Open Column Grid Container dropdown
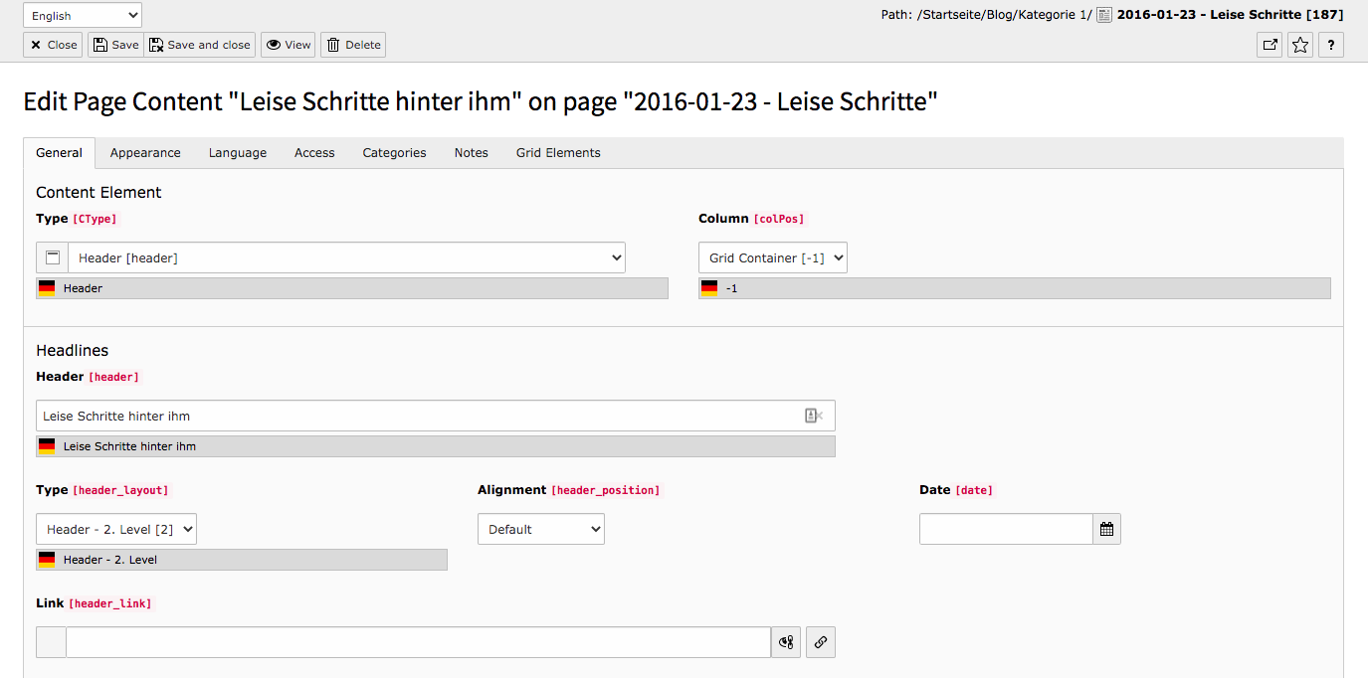Viewport: 1368px width, 678px height. 773,257
